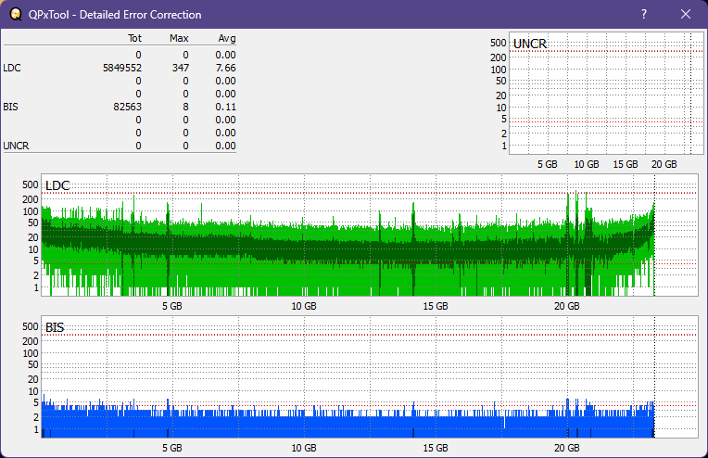Screen dimensions: 708x458
Task: Click the 15 GB axis label under UNCR graph
Action: point(626,164)
